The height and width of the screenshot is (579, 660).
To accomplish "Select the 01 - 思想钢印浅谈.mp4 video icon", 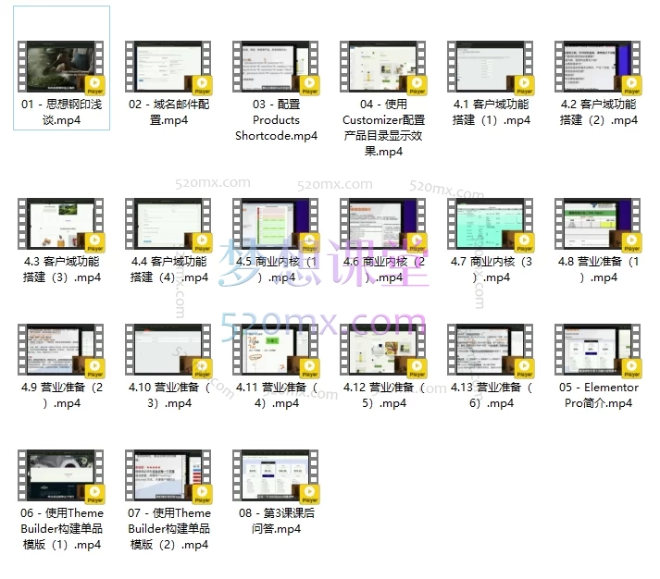I will (x=61, y=68).
